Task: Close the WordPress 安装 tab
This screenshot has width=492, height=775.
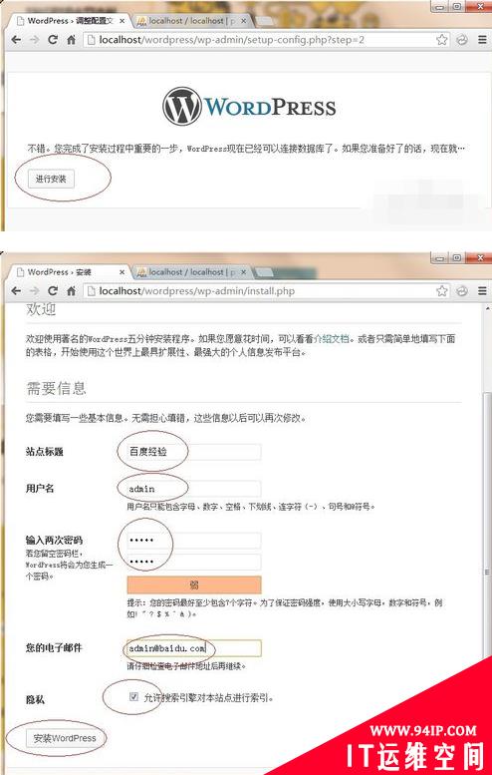Action: [123, 272]
